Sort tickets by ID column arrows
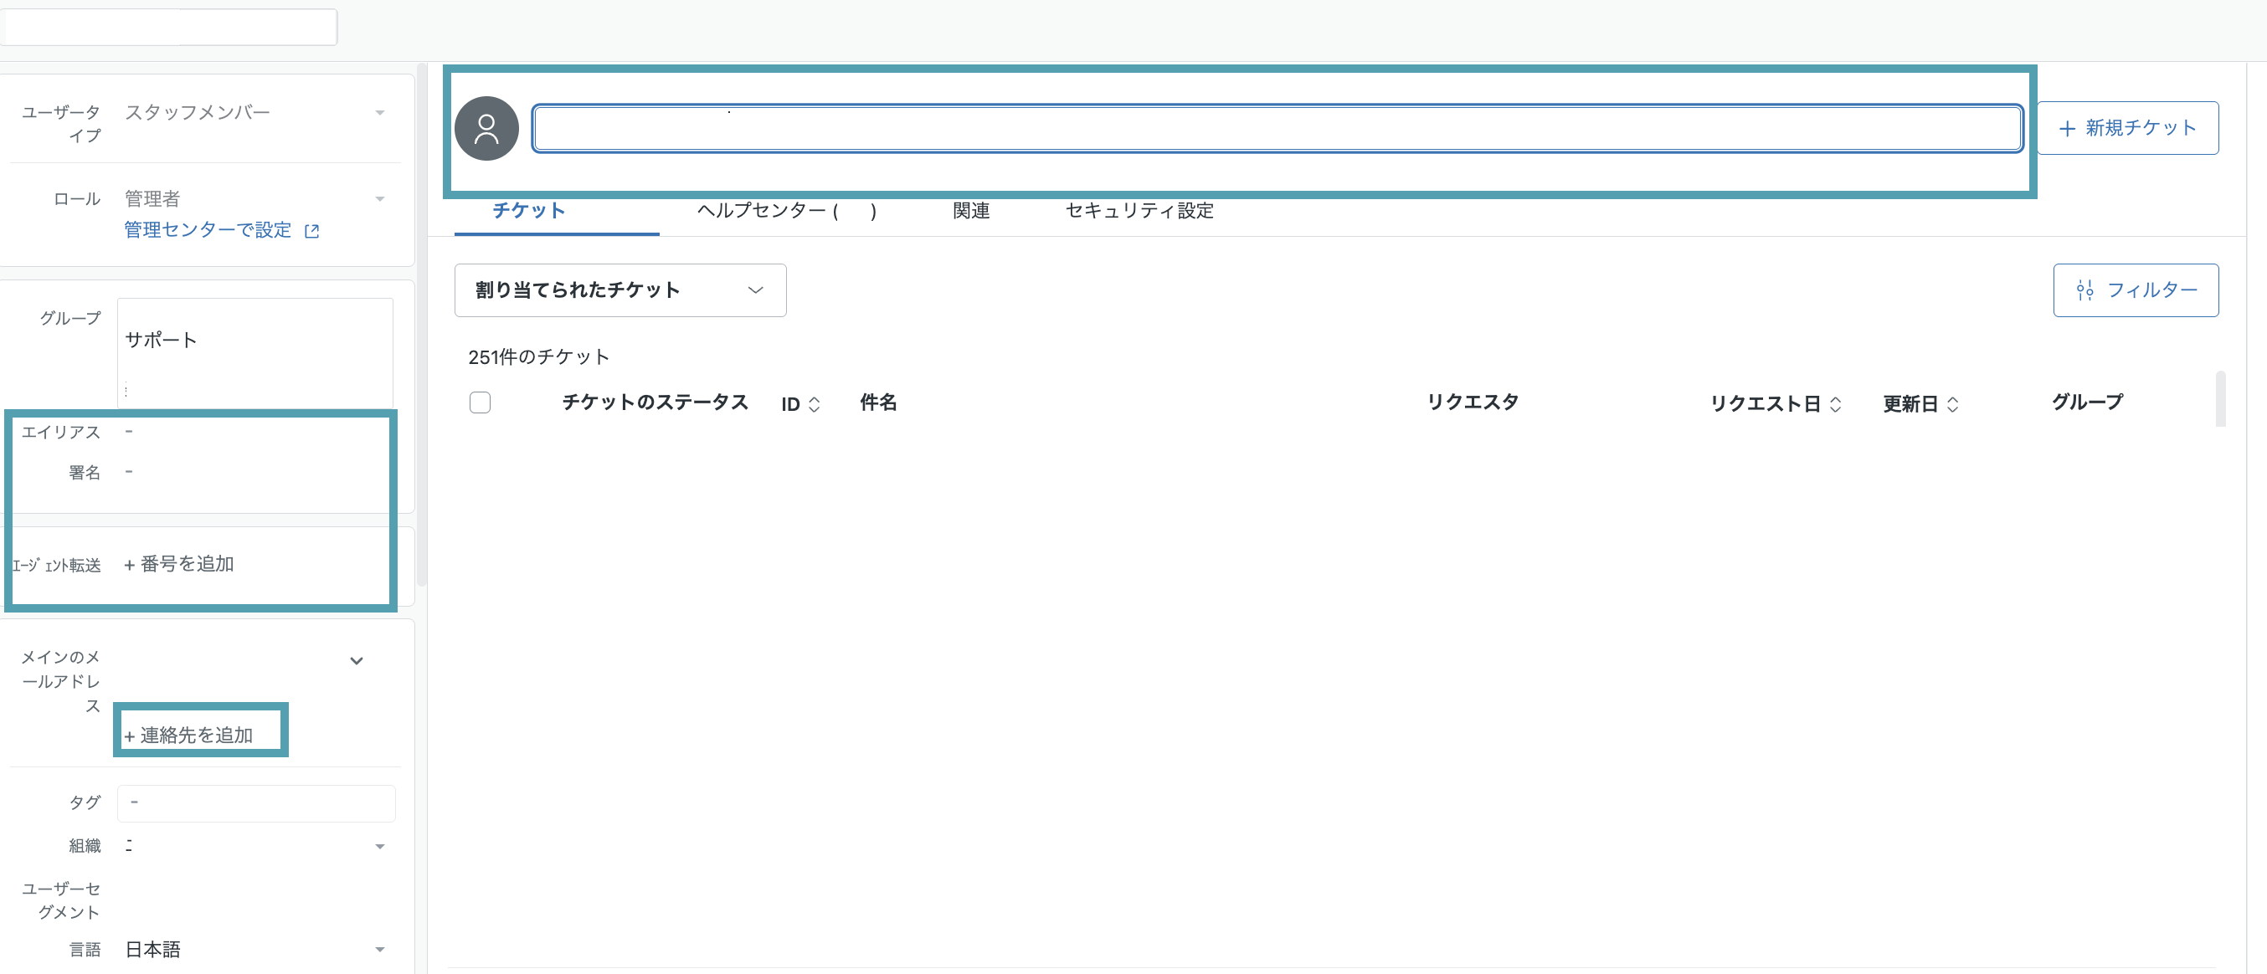The height and width of the screenshot is (974, 2267). click(x=814, y=404)
